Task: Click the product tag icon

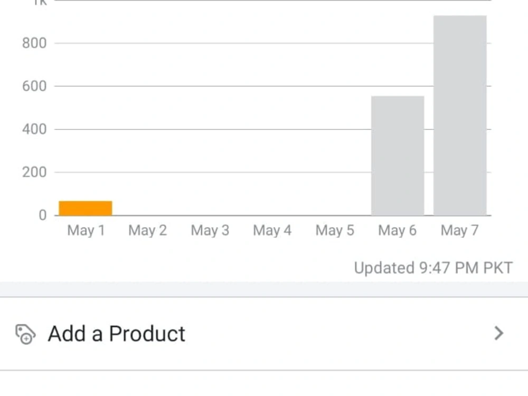Action: (25, 334)
